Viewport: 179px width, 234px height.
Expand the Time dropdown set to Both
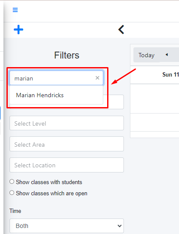pos(67,226)
